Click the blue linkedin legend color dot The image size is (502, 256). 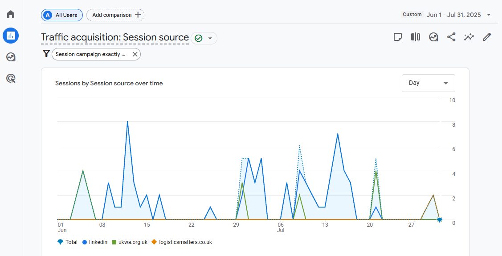85,242
